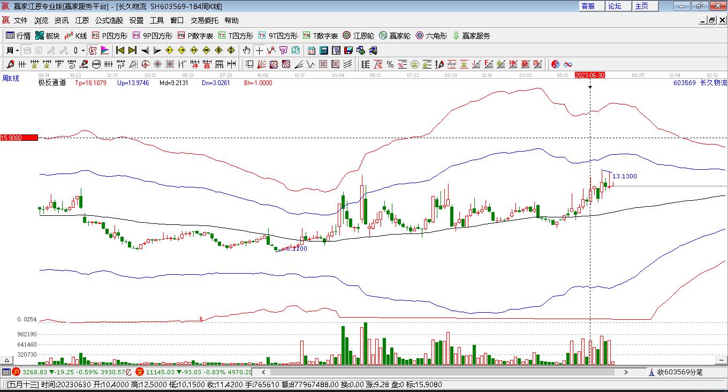The width and height of the screenshot is (728, 392).
Task: Click the 2023-06-30 date marker on the time axis
Action: tap(590, 76)
